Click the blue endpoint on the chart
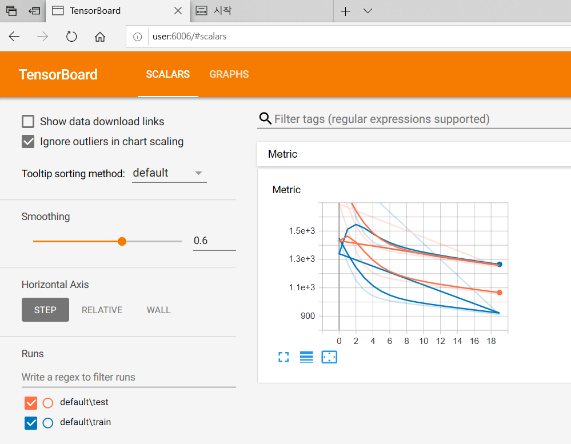This screenshot has height=444, width=571. (x=499, y=264)
